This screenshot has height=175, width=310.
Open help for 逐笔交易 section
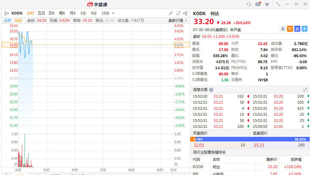pyautogui.click(x=211, y=90)
